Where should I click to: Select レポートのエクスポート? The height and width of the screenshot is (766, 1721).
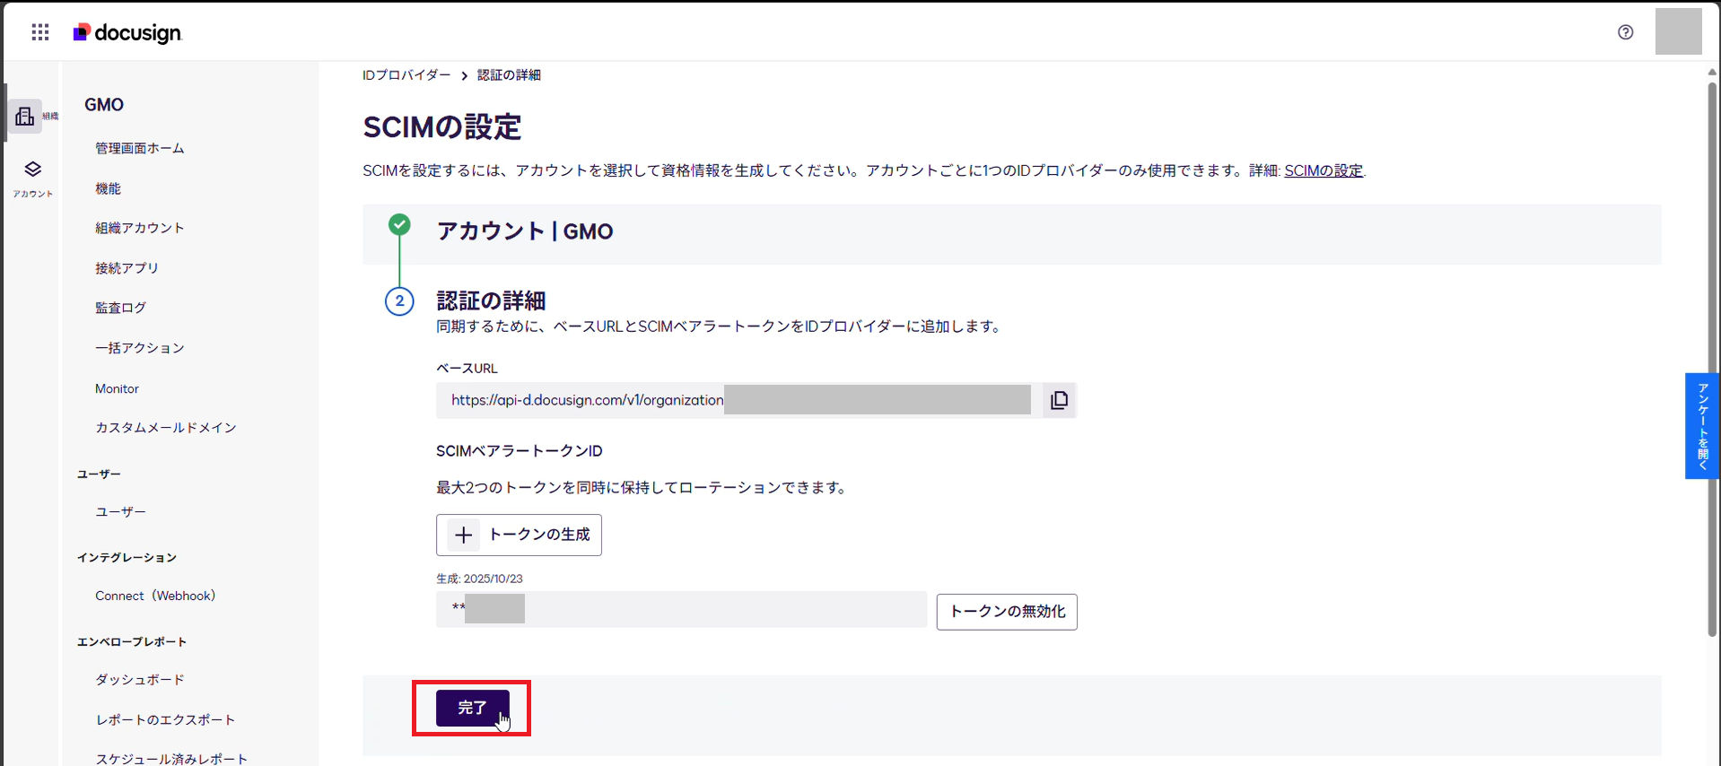coord(165,719)
